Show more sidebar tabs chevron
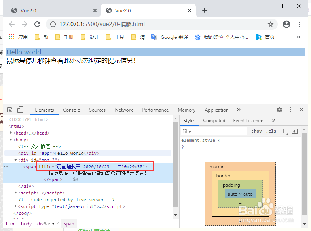The image size is (311, 231). coord(273,120)
